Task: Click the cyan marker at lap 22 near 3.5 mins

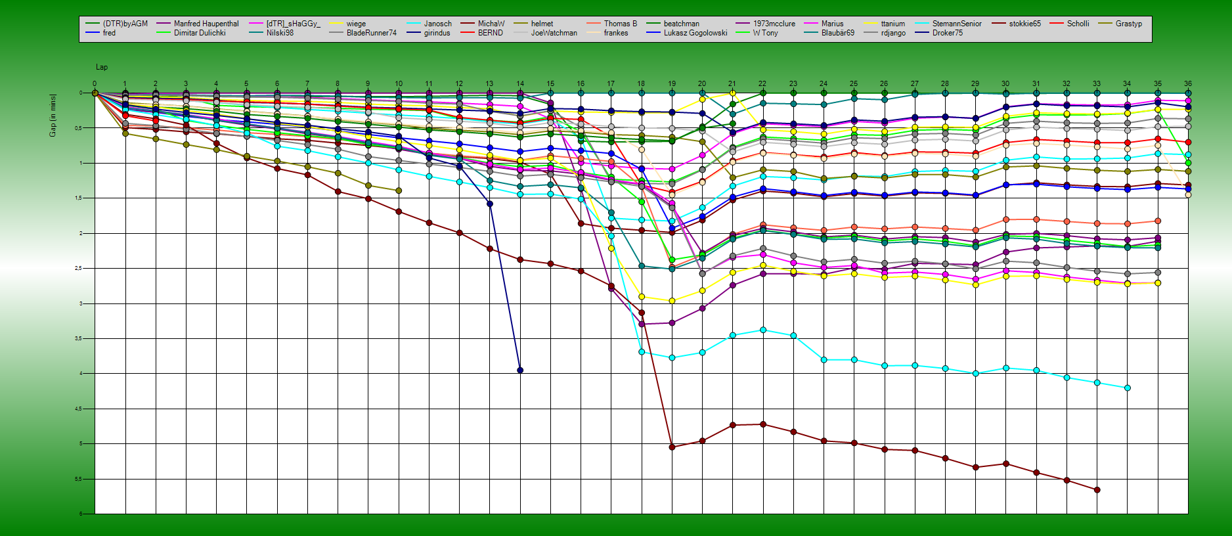Action: pyautogui.click(x=762, y=330)
